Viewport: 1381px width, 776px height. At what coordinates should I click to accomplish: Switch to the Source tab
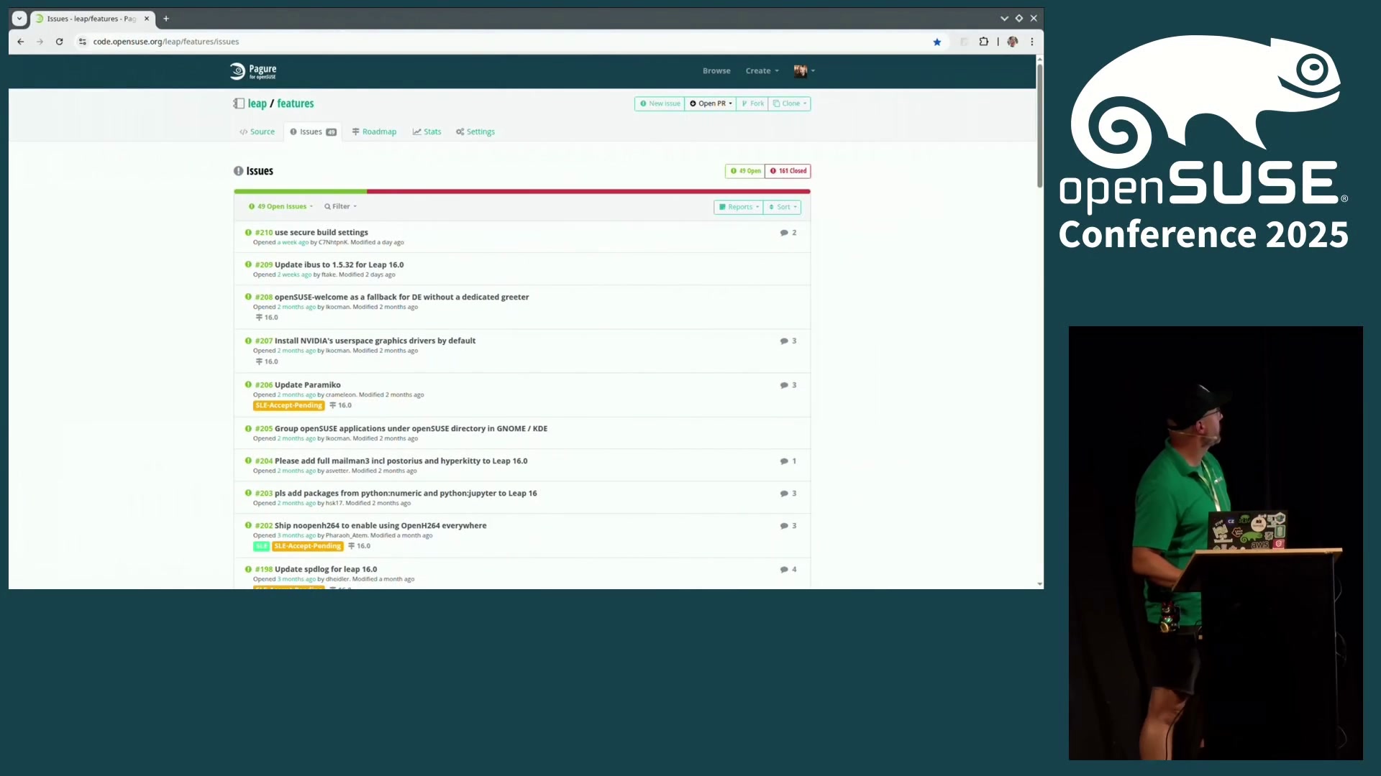(x=257, y=132)
